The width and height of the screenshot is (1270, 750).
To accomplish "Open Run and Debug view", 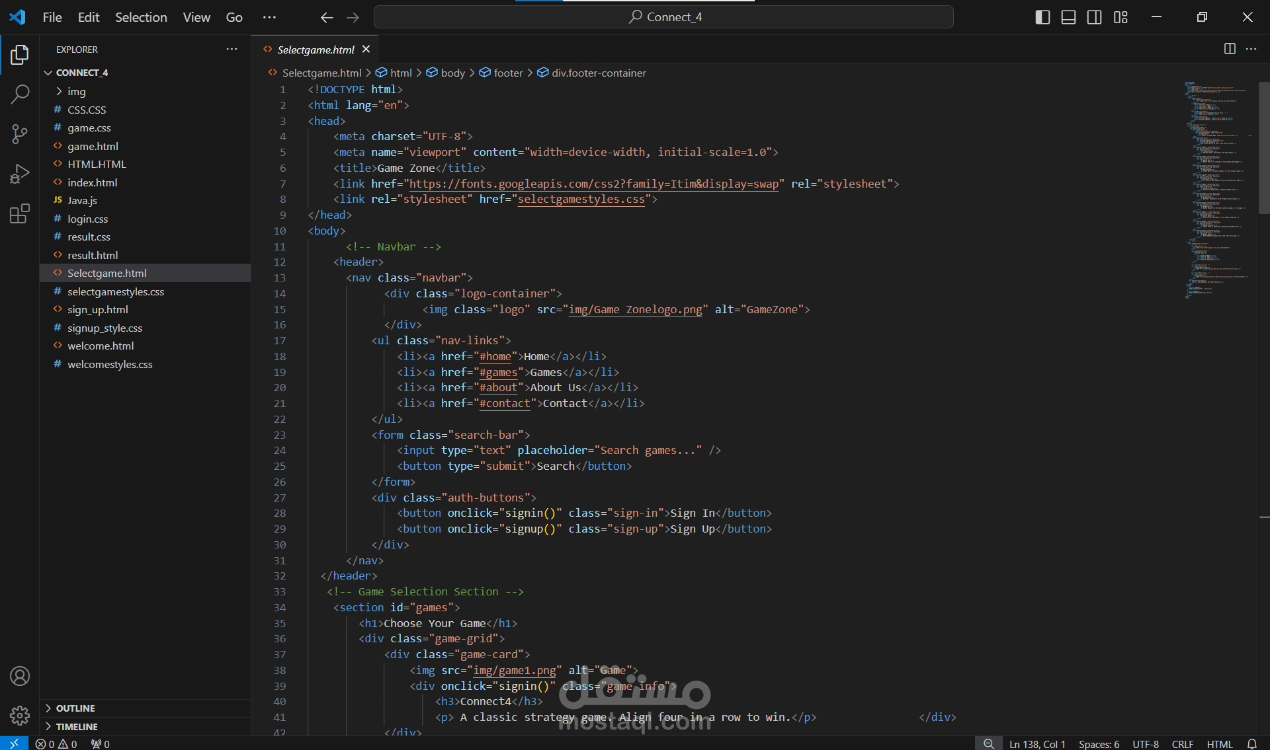I will (20, 174).
